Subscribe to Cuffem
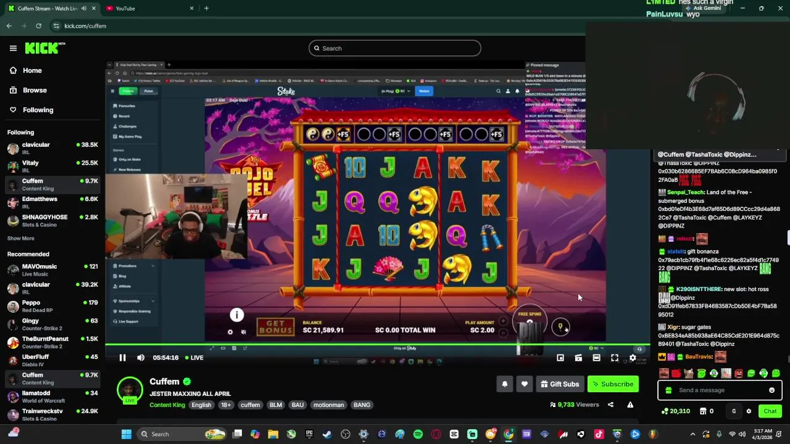790x444 pixels. [613, 384]
